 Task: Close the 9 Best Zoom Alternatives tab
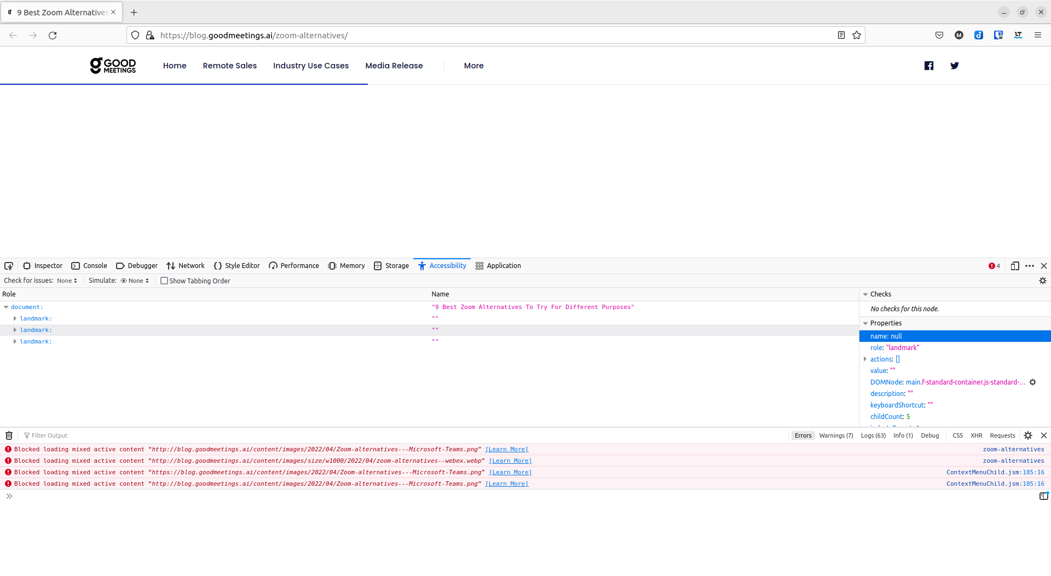tap(113, 12)
